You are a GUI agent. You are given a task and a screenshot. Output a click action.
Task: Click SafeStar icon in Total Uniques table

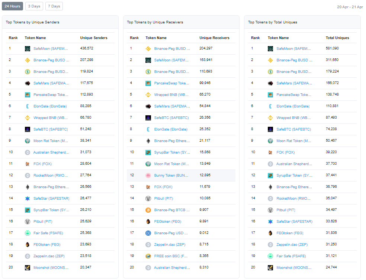coord(270,221)
